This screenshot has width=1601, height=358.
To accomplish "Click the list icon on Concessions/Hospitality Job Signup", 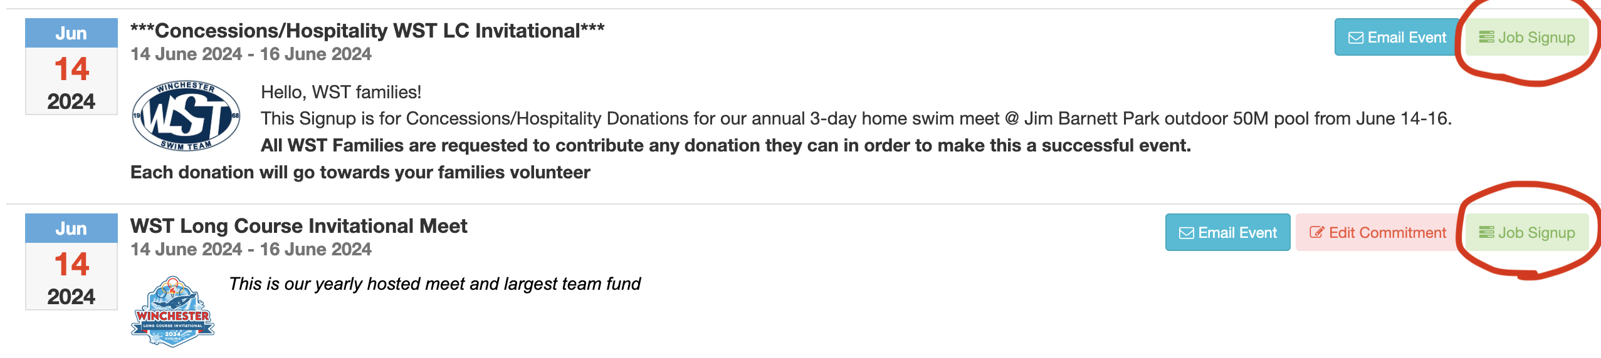I will tap(1486, 38).
